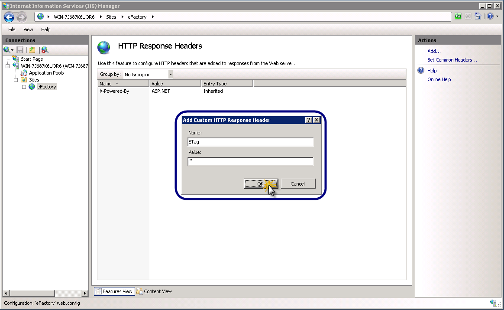Switch to Content View tab
Viewport: 504px width, 310px height.
[154, 291]
